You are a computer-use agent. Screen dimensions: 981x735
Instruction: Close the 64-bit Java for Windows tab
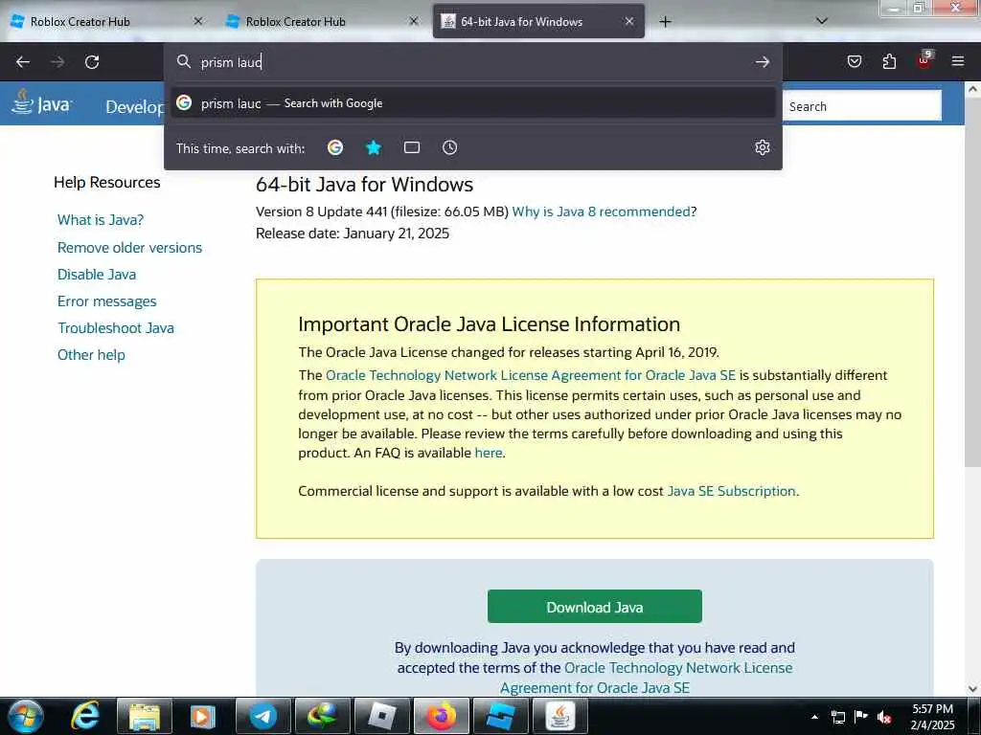[628, 21]
